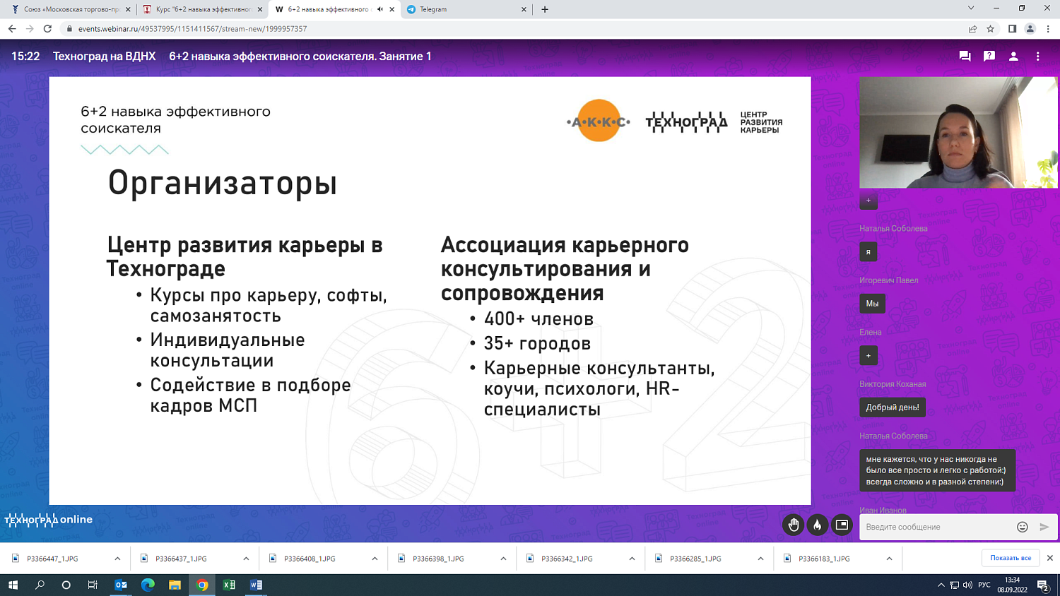
Task: Open Word from the taskbar
Action: 256,585
